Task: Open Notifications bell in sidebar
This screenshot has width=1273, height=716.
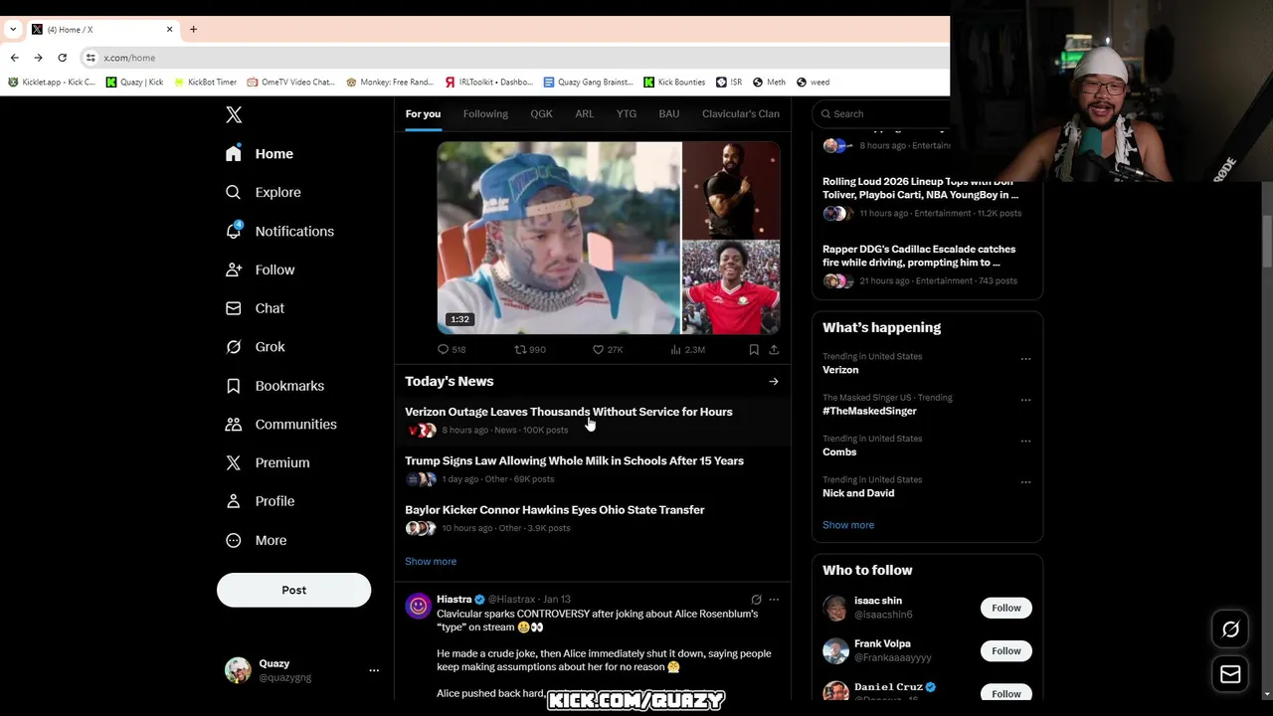Action: [x=279, y=231]
